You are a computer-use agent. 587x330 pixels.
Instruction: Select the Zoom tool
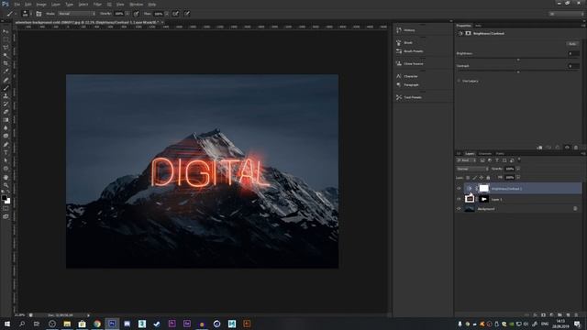pyautogui.click(x=6, y=185)
